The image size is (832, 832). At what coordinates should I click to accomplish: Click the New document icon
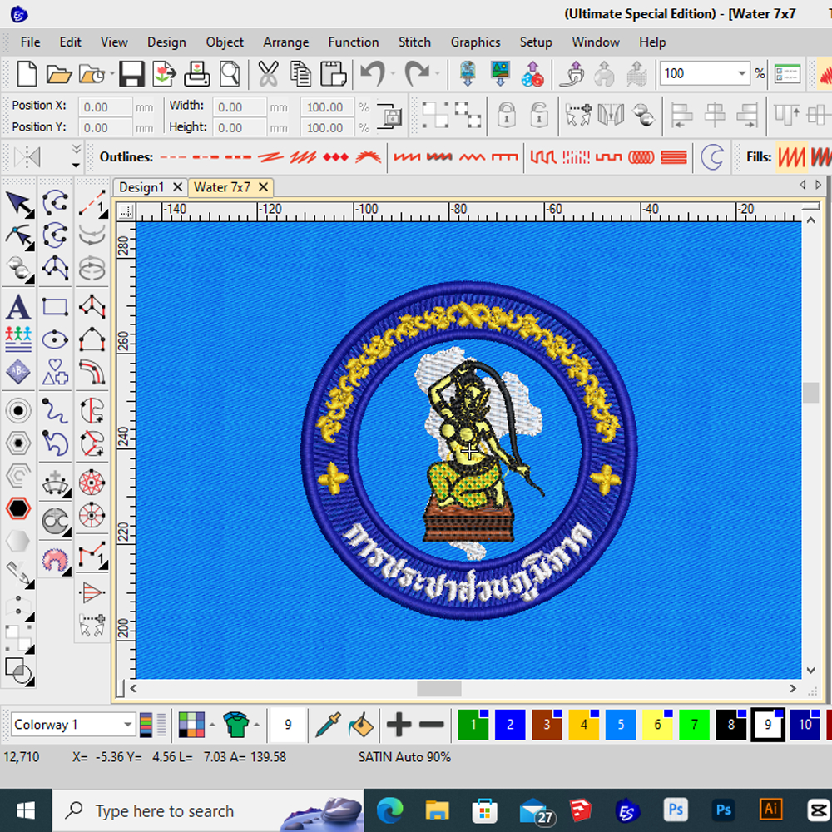coord(26,73)
